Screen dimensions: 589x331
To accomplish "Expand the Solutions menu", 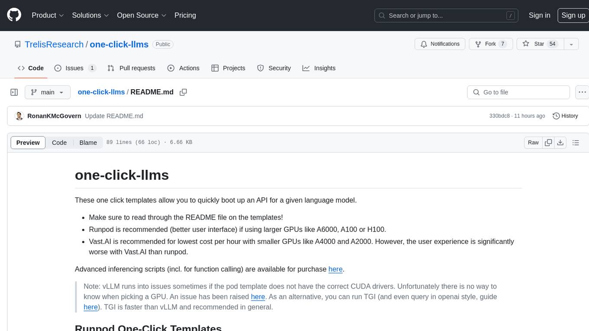I will pos(90,15).
